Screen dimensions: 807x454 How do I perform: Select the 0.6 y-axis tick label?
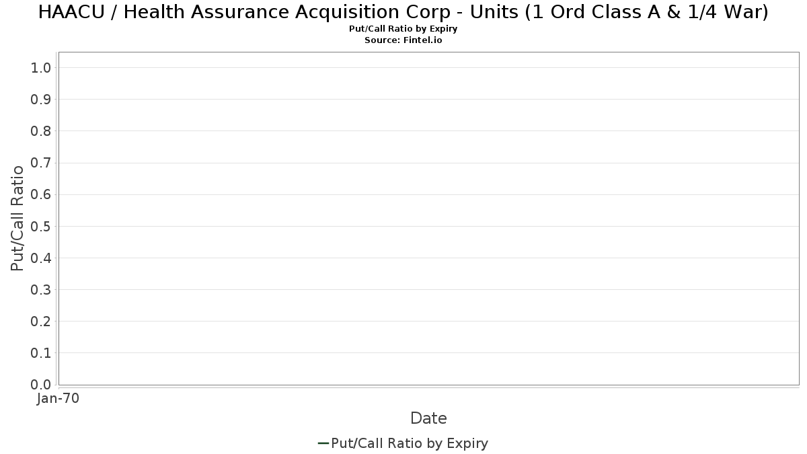tap(41, 194)
